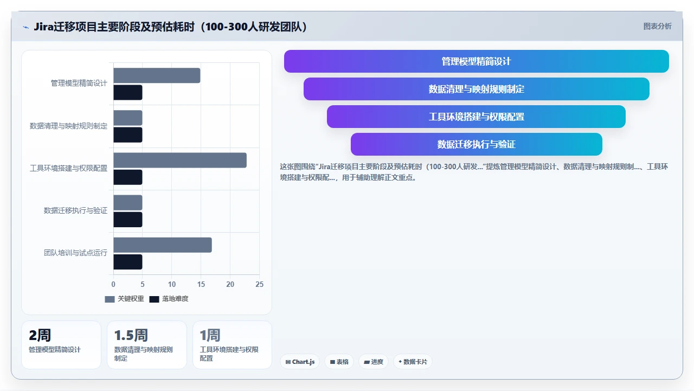Select the 工具环境搭建与权限配置 funnel bar

click(476, 117)
